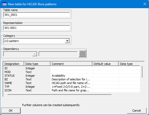
Task: Sort by the Designation column header
Action: coord(13,64)
